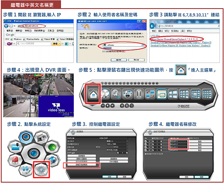Screen dimensions: 224x183
Task: Open the globe network hexagon icon
Action: pos(53,160)
